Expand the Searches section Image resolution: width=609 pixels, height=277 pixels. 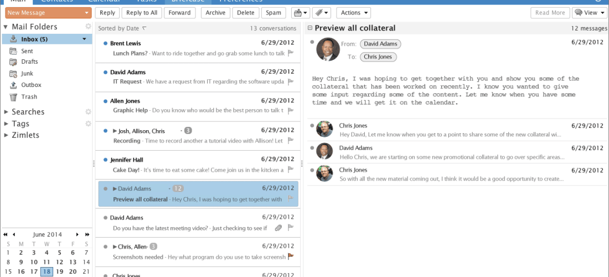pyautogui.click(x=6, y=112)
